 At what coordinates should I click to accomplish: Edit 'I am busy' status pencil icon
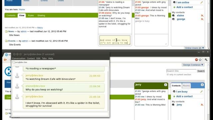(x=201, y=92)
